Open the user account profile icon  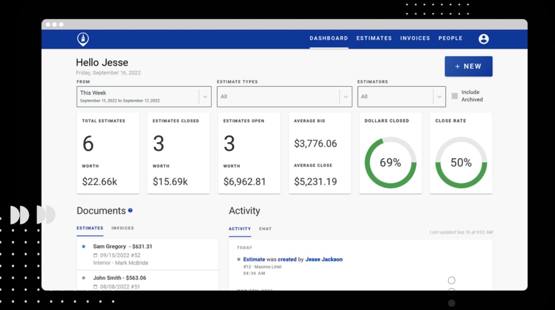coord(483,39)
